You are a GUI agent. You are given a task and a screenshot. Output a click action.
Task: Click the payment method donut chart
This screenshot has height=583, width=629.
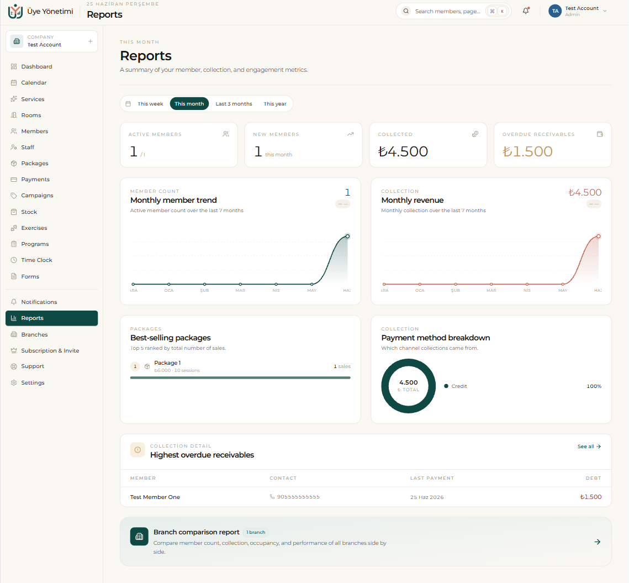(408, 386)
